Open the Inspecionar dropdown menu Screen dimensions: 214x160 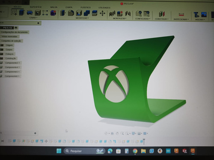click(x=181, y=19)
